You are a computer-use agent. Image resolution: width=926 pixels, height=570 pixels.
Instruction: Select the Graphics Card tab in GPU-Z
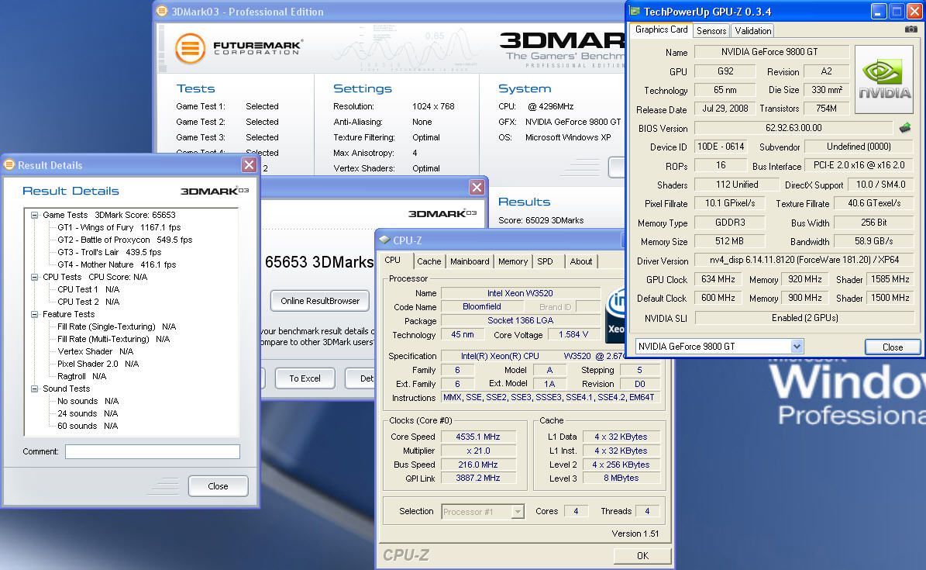662,29
